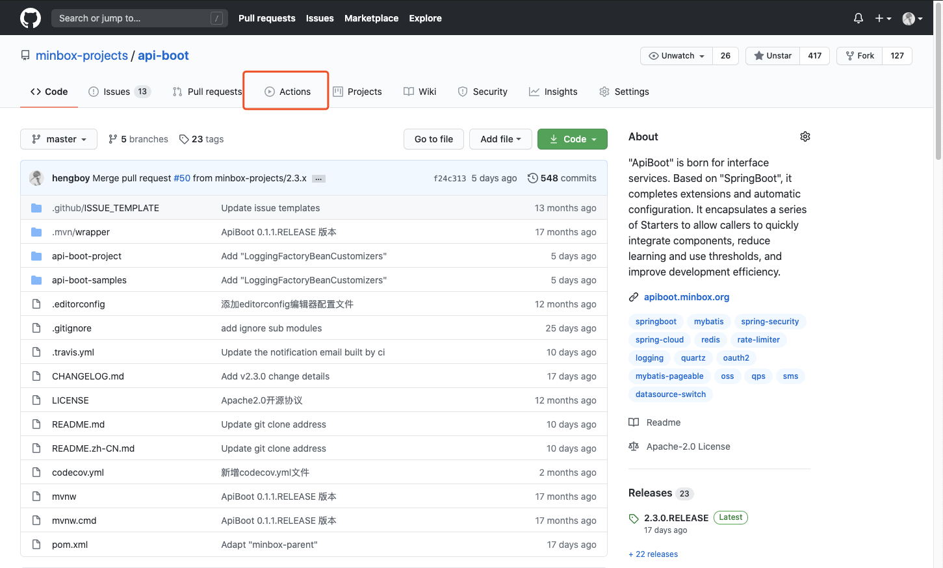The height and width of the screenshot is (568, 943).
Task: Click the book icon beside Readme
Action: click(x=634, y=422)
